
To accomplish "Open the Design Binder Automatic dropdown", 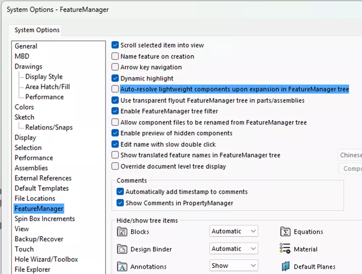I will point(234,249).
